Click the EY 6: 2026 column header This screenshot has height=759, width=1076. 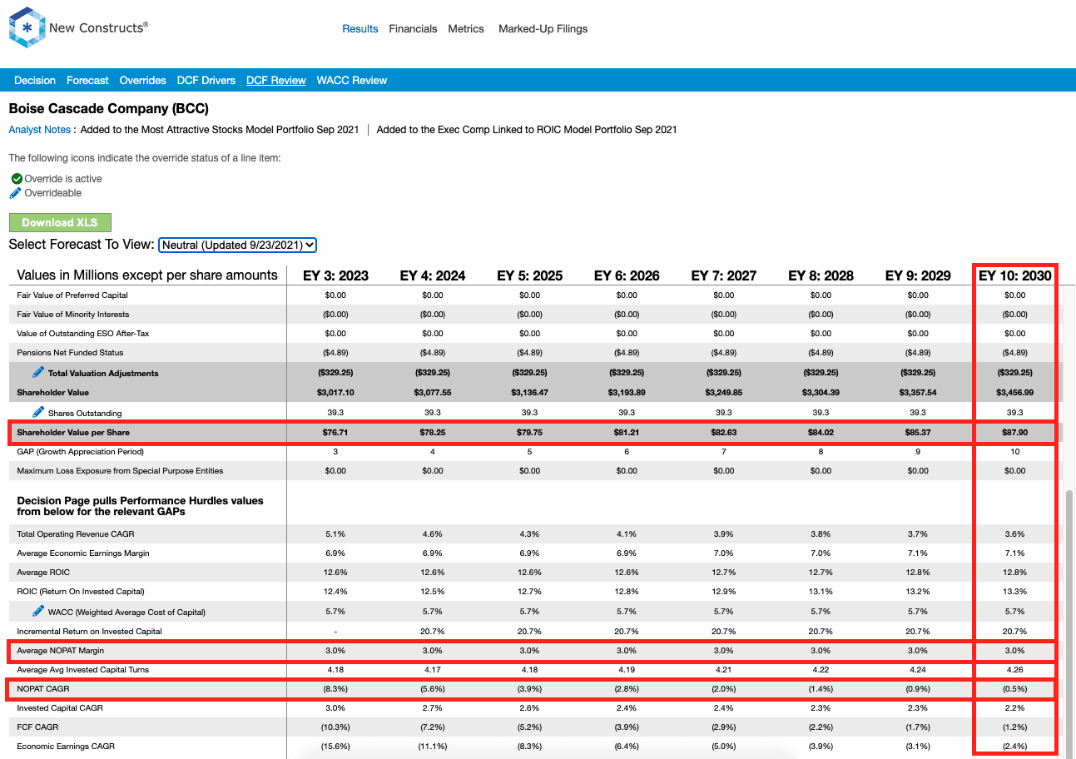627,275
